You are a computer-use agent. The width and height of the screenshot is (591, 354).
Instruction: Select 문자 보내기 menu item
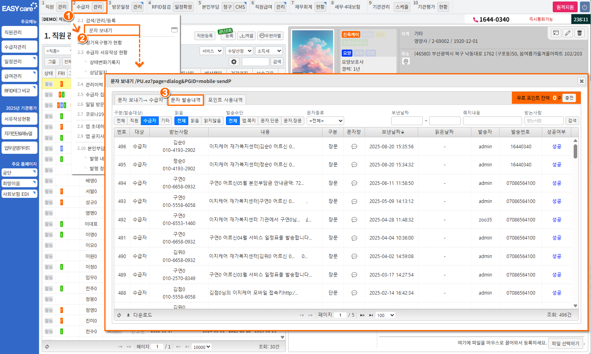101,30
